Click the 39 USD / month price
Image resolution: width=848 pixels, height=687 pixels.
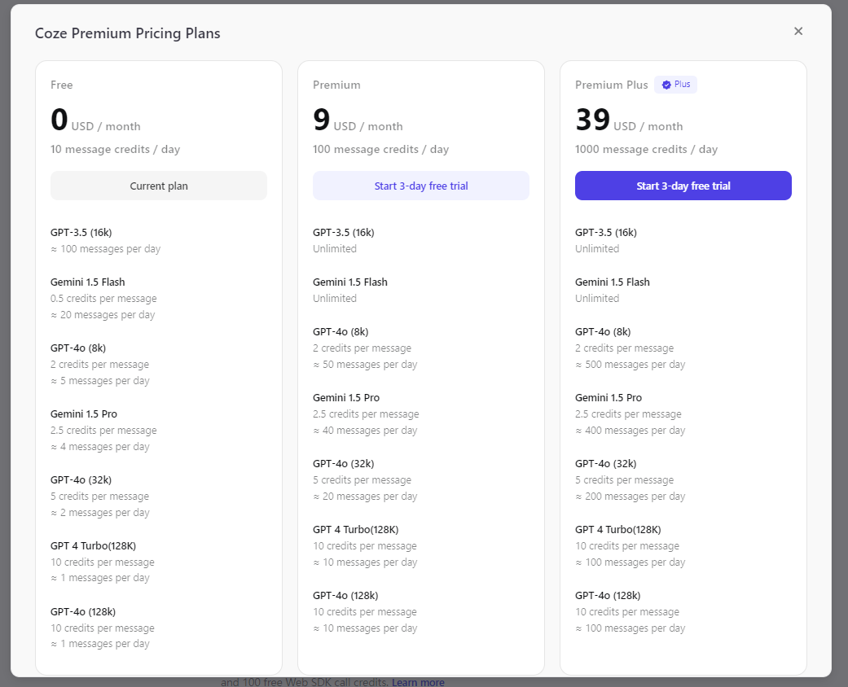click(628, 120)
